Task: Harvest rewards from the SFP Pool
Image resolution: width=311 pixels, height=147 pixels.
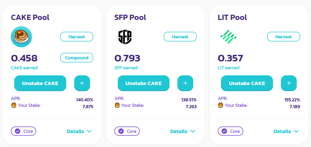Action: (x=180, y=37)
